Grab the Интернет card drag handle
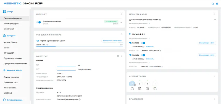Image resolution: width=221 pixels, height=104 pixels. pyautogui.click(x=122, y=14)
